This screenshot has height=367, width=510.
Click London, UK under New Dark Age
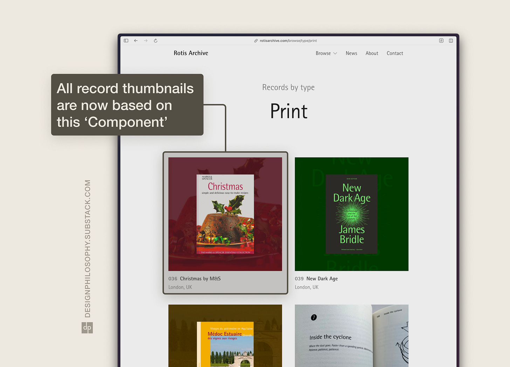(306, 287)
